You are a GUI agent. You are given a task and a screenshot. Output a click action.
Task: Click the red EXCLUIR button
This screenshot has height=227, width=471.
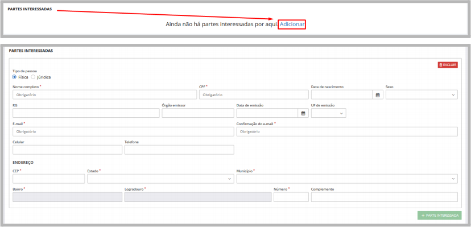coord(448,65)
